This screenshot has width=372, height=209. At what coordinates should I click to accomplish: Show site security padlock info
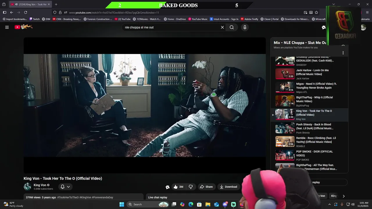(60, 12)
